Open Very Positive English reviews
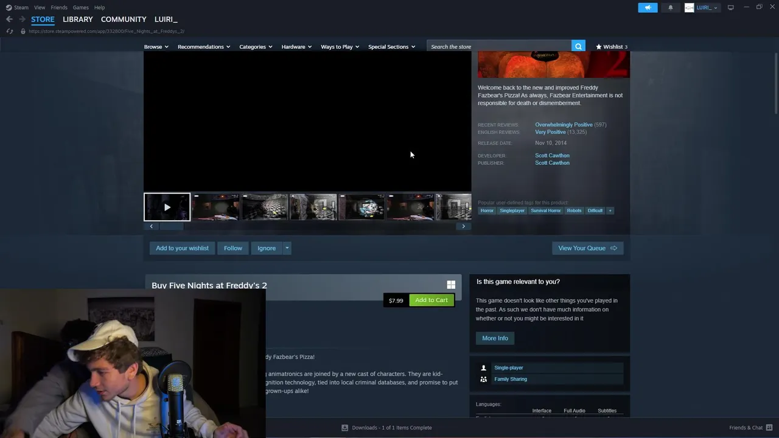The height and width of the screenshot is (438, 779). coord(551,132)
